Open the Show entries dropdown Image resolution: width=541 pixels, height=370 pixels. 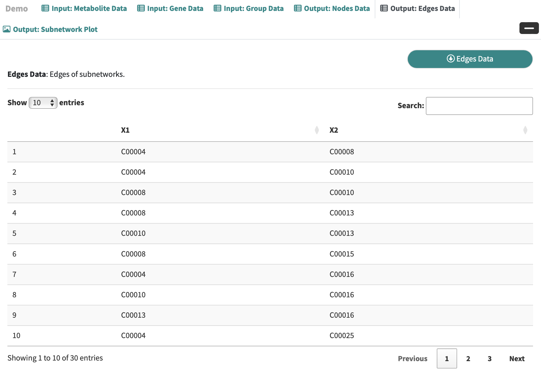point(43,103)
